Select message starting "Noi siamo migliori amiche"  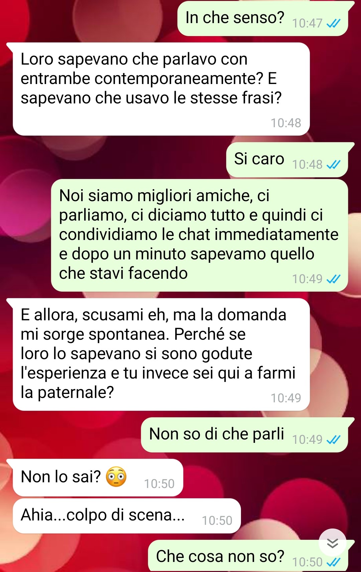(200, 235)
